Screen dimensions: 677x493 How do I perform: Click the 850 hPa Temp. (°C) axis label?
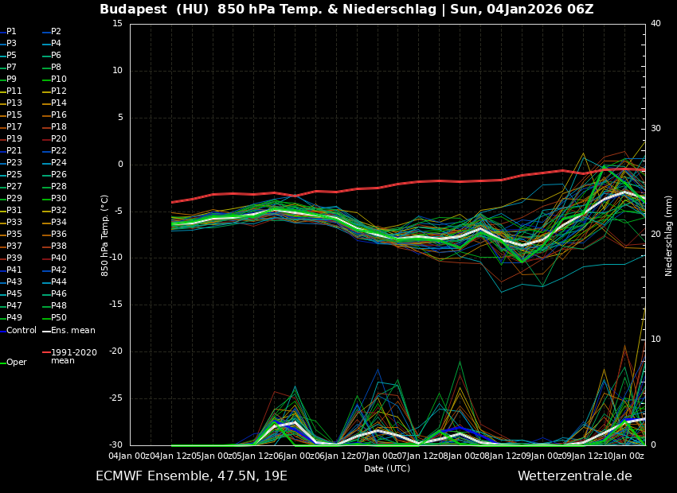(105, 235)
